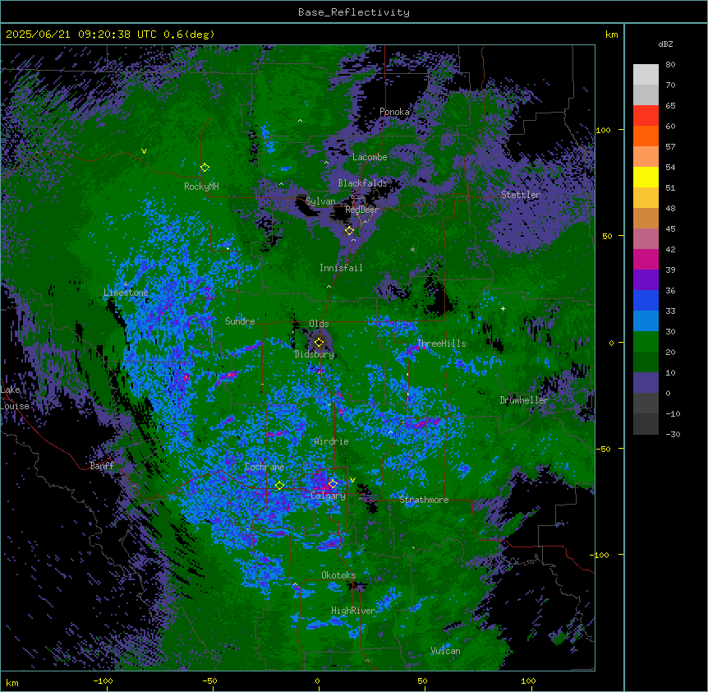
Task: Click the white plus marker north of Drumheller
Action: coord(503,308)
